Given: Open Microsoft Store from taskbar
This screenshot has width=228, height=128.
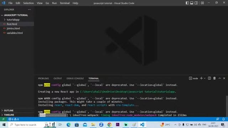Looking at the screenshot, I should [77, 125].
